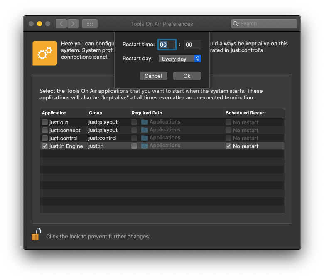Click the just:control group cell
Image resolution: width=324 pixels, height=280 pixels.
point(103,138)
